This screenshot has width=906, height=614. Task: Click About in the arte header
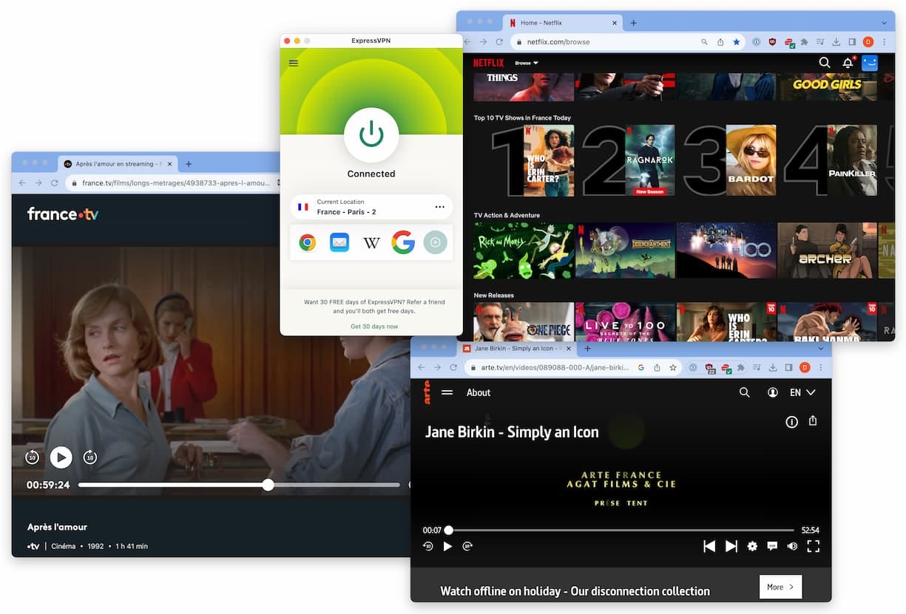click(x=479, y=392)
